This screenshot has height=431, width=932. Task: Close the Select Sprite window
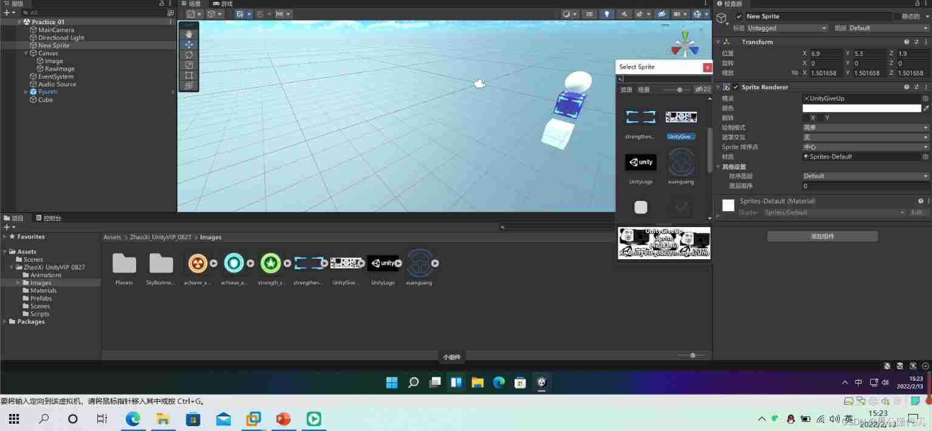(707, 67)
